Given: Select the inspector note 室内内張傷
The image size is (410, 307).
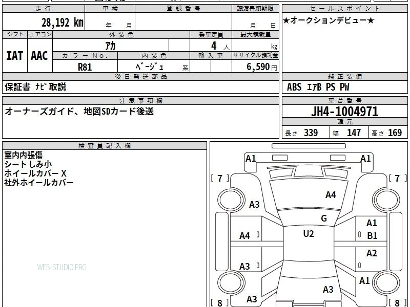Looking at the screenshot, I should tap(23, 155).
